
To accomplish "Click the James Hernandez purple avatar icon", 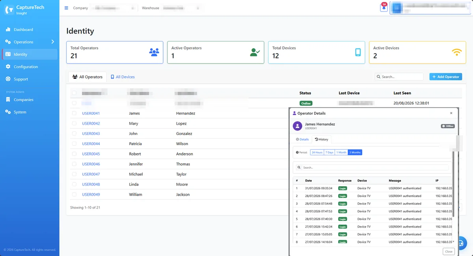I will pos(297,126).
